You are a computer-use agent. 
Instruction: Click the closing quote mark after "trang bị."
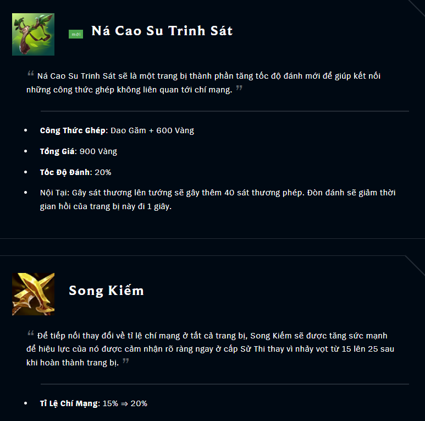pyautogui.click(x=126, y=361)
